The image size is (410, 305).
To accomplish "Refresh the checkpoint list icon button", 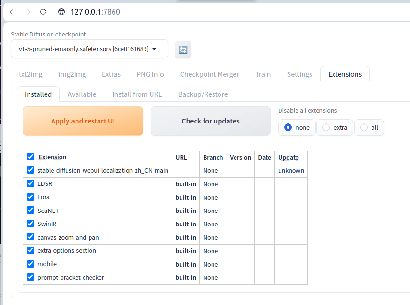I will tap(183, 50).
